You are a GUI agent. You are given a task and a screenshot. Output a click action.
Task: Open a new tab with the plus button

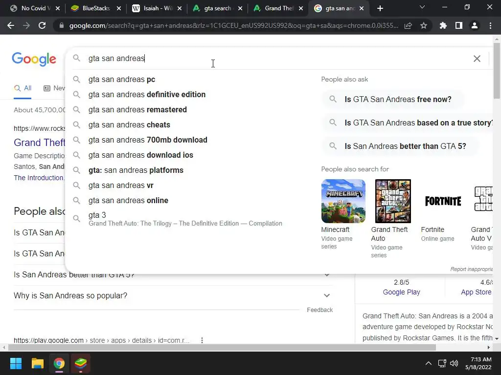[x=380, y=8]
